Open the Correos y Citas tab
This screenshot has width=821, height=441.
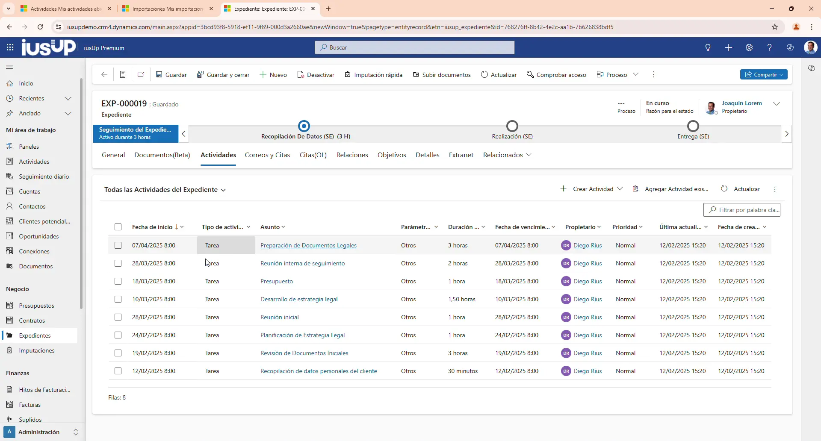coord(267,155)
